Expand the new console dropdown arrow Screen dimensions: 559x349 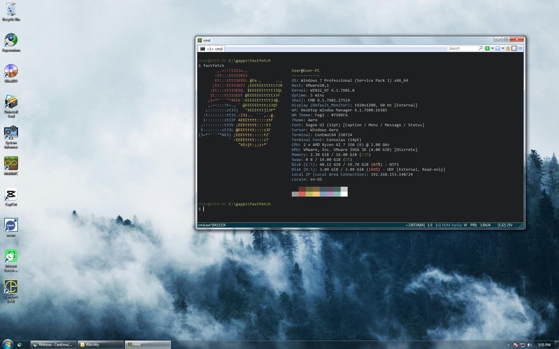pyautogui.click(x=492, y=48)
